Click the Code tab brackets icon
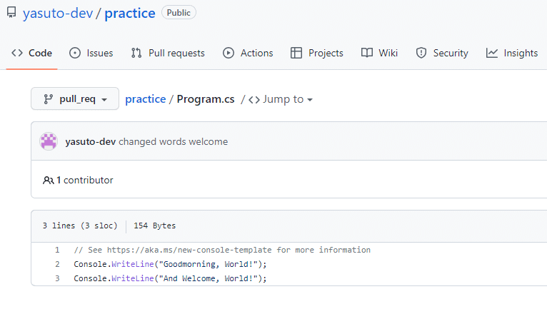Viewport: 547px width, 309px height. click(18, 53)
